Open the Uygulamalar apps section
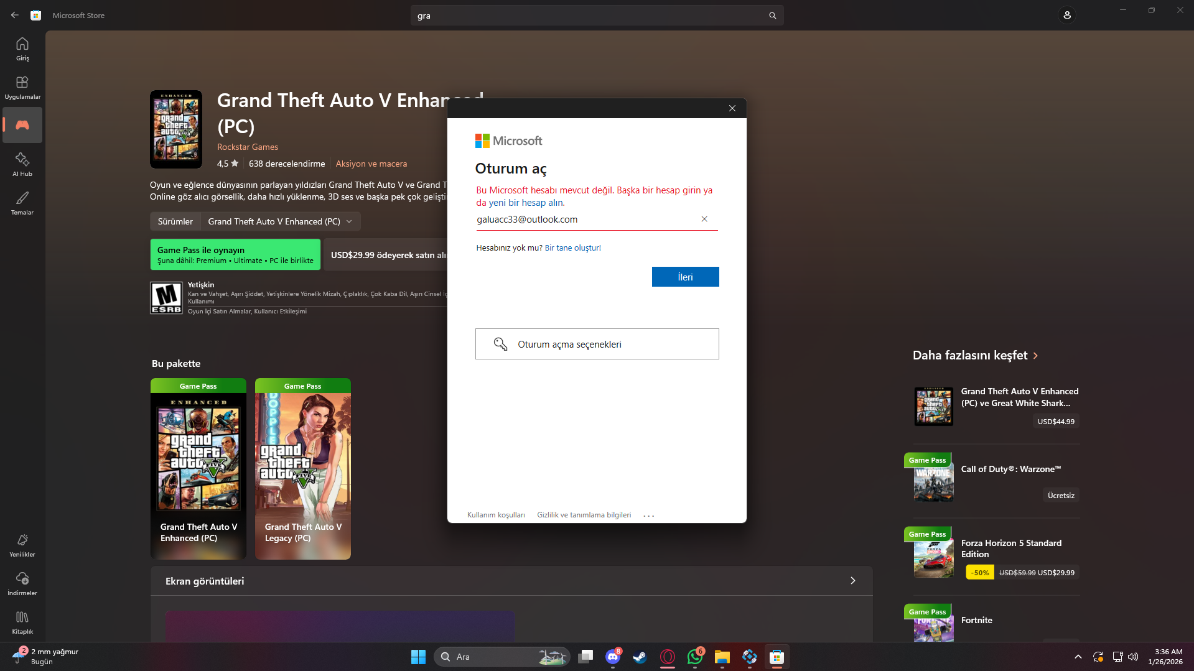The height and width of the screenshot is (671, 1194). coord(22,87)
